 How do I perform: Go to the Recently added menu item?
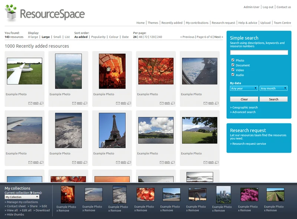tap(173, 23)
